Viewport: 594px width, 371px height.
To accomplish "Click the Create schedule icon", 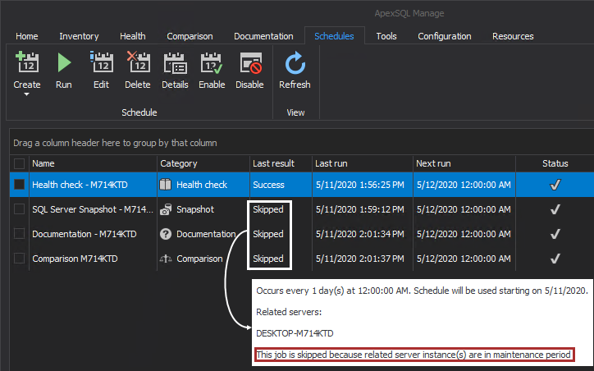I will point(27,62).
